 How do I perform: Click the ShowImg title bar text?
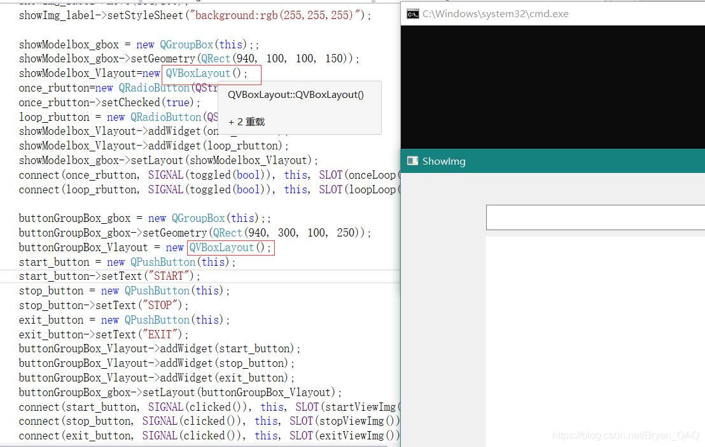[444, 161]
